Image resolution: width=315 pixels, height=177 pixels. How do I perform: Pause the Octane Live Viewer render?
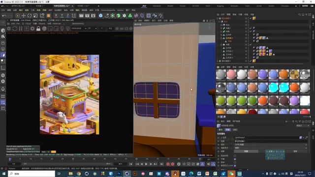(21, 29)
